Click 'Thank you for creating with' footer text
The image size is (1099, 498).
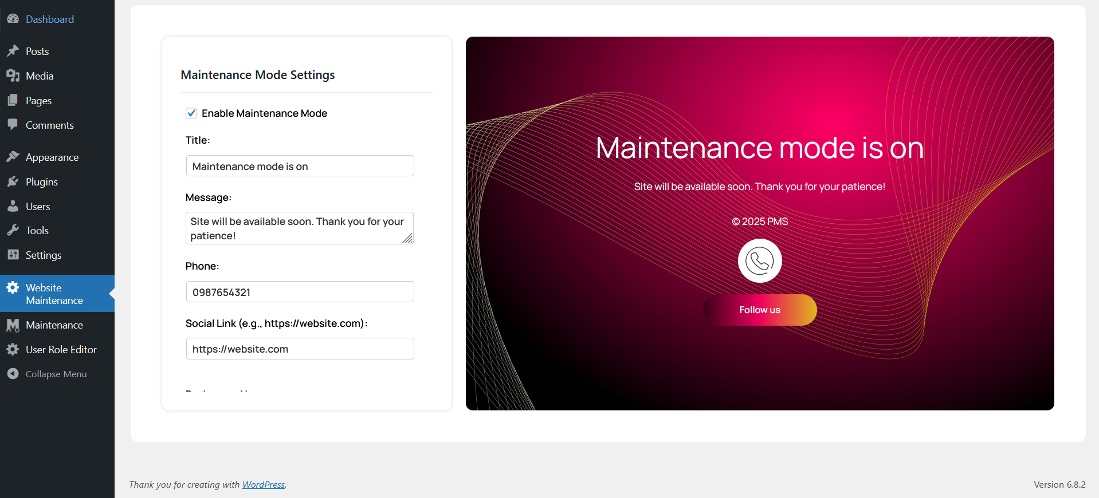[185, 484]
